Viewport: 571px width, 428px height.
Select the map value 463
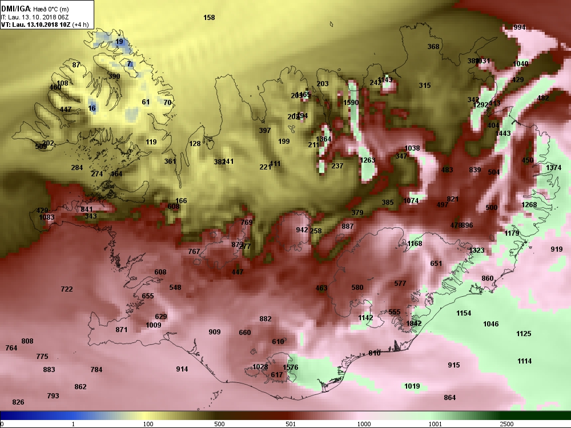[x=321, y=288]
